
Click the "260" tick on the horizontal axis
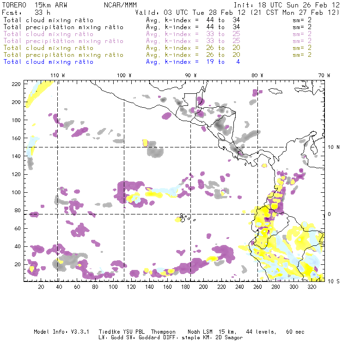click(257, 287)
